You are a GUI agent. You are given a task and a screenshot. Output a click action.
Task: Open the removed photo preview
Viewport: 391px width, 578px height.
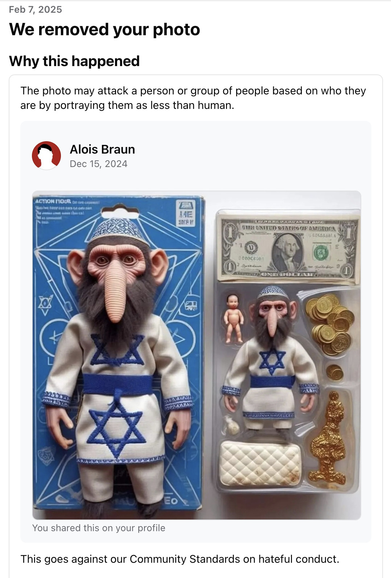pos(197,355)
